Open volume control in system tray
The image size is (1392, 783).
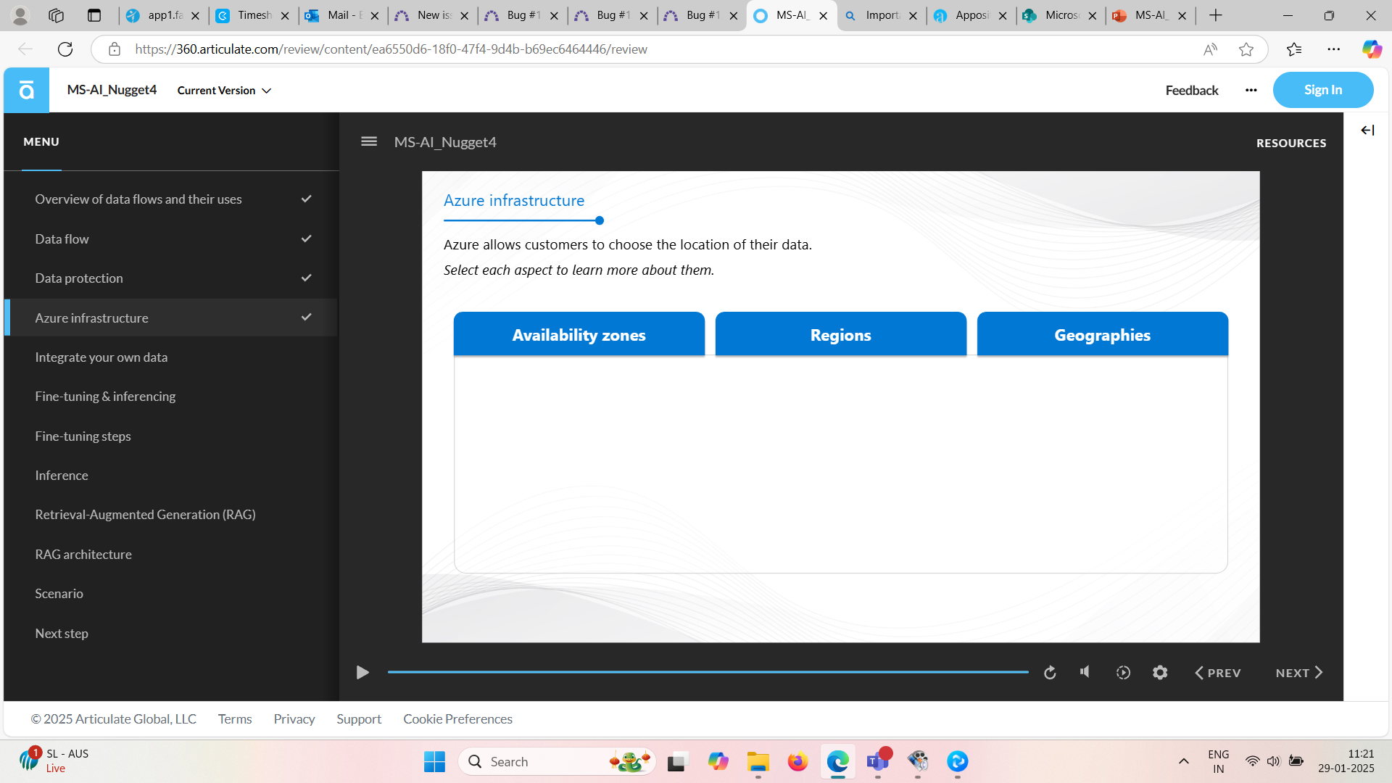coord(1274,761)
